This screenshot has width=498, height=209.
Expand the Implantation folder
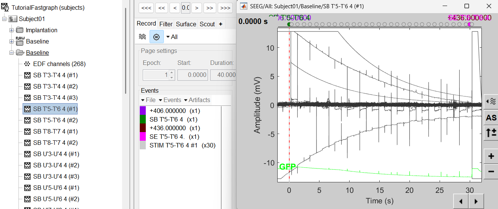(x=11, y=30)
